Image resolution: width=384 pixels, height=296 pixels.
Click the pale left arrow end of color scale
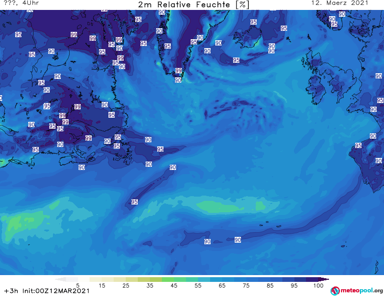point(60,279)
